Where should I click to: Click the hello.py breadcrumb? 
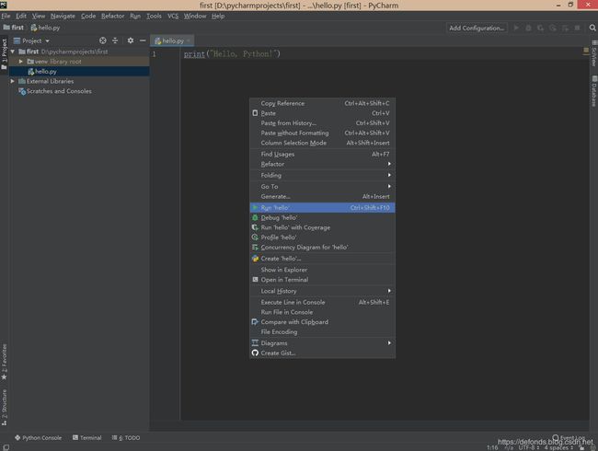coord(45,28)
